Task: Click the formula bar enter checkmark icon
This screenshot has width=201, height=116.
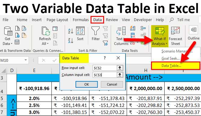Action: tap(54, 60)
